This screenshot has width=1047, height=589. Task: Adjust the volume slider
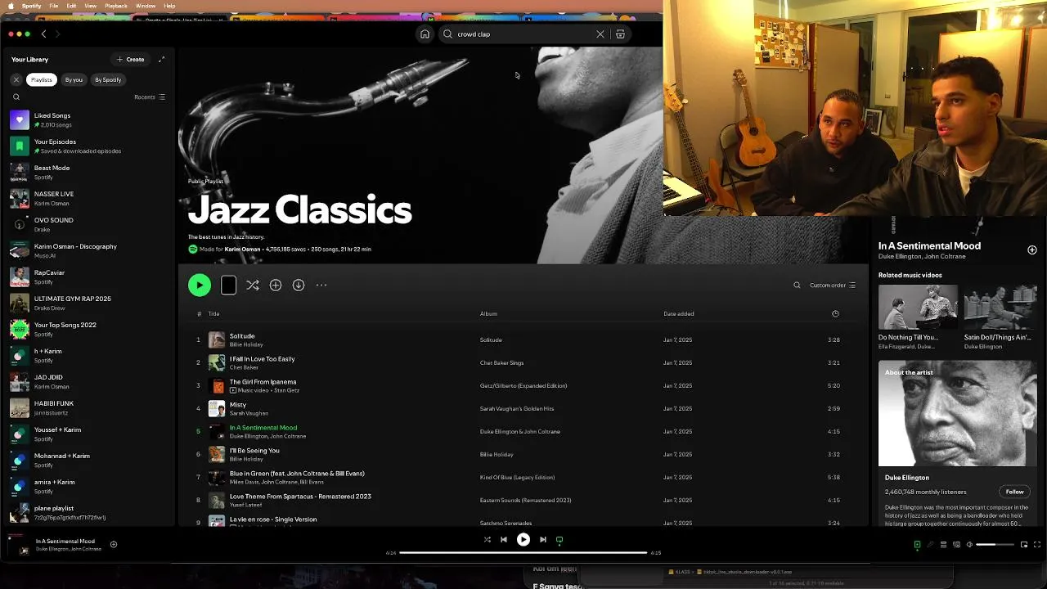click(995, 545)
